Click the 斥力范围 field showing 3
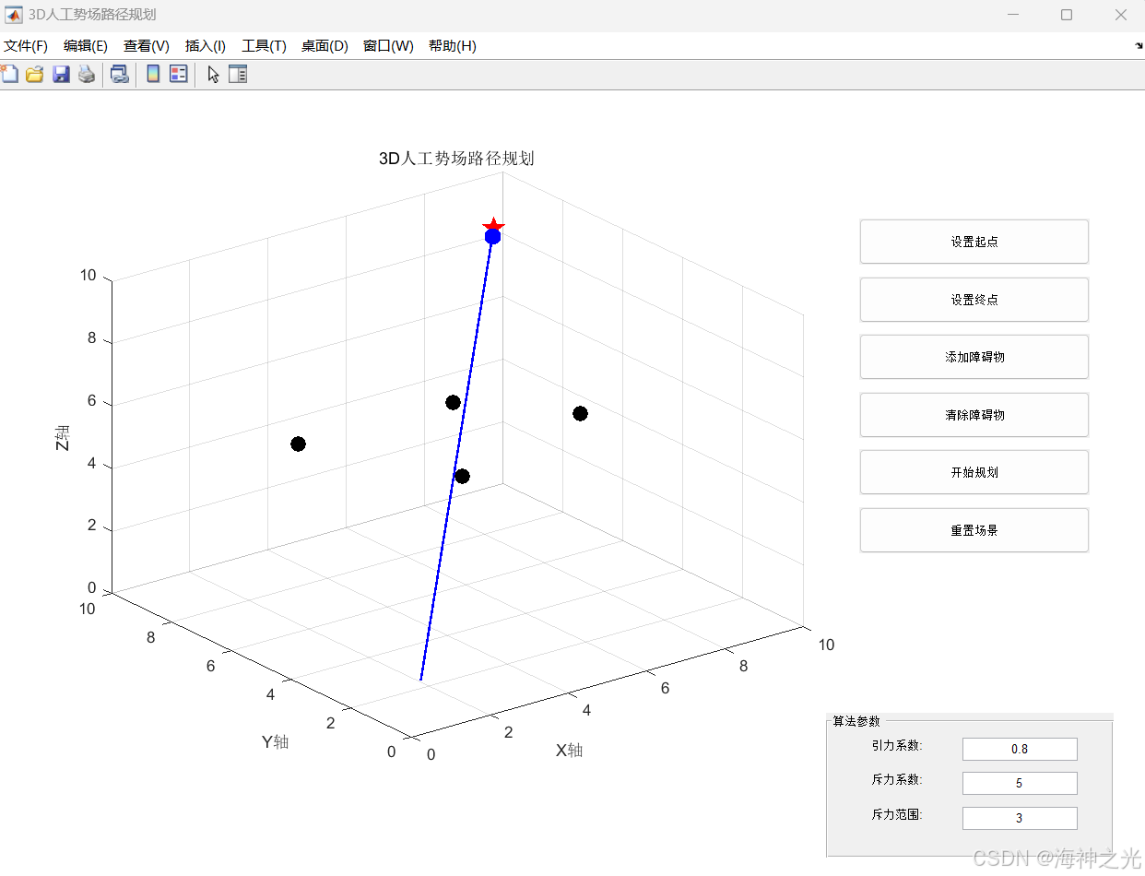 click(1020, 818)
